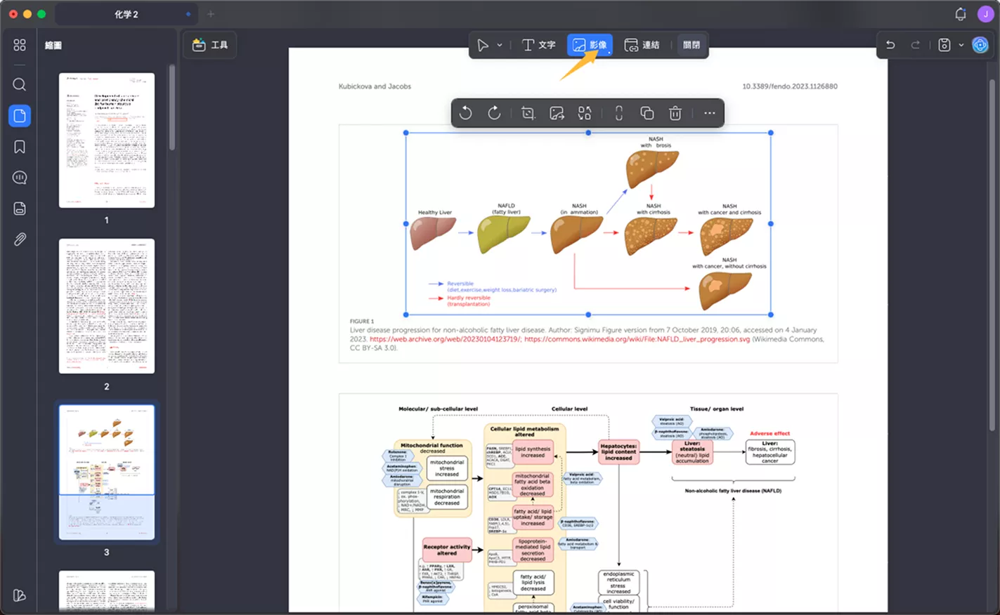
Task: Redo the last action
Action: [x=916, y=45]
